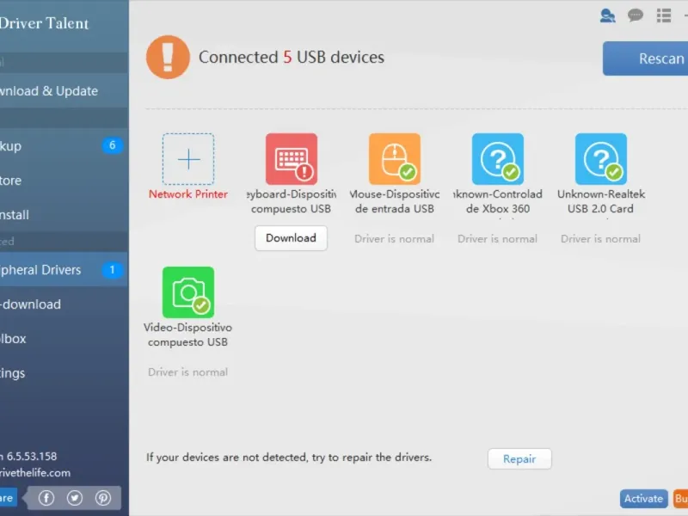Click the version 6.5.53.158 text
This screenshot has width=688, height=516.
tap(29, 457)
